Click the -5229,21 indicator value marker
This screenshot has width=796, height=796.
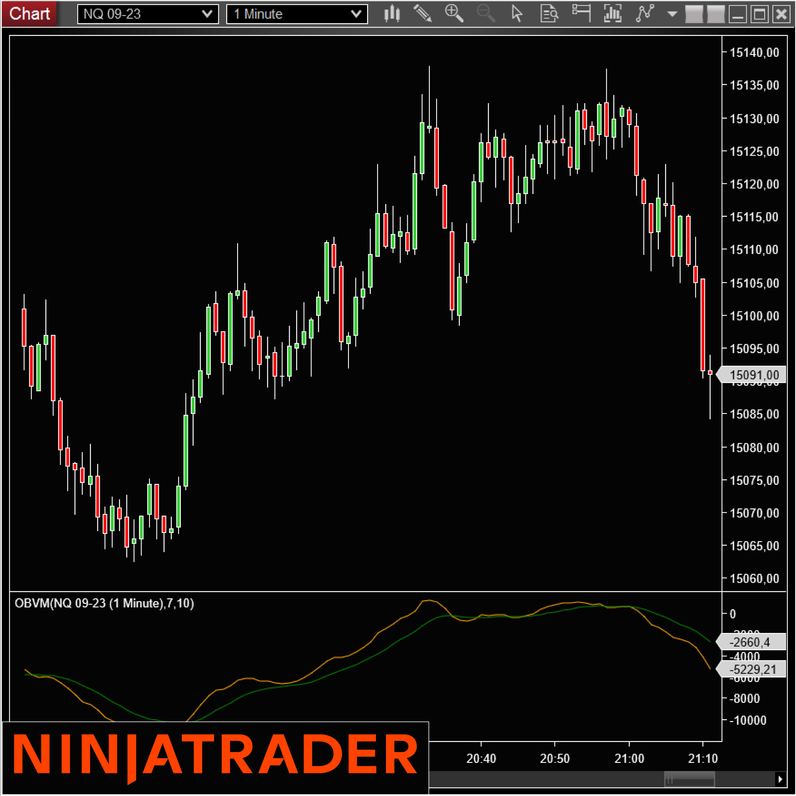click(x=751, y=670)
